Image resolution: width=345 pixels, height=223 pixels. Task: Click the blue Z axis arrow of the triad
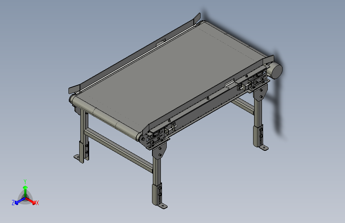pos(20,201)
